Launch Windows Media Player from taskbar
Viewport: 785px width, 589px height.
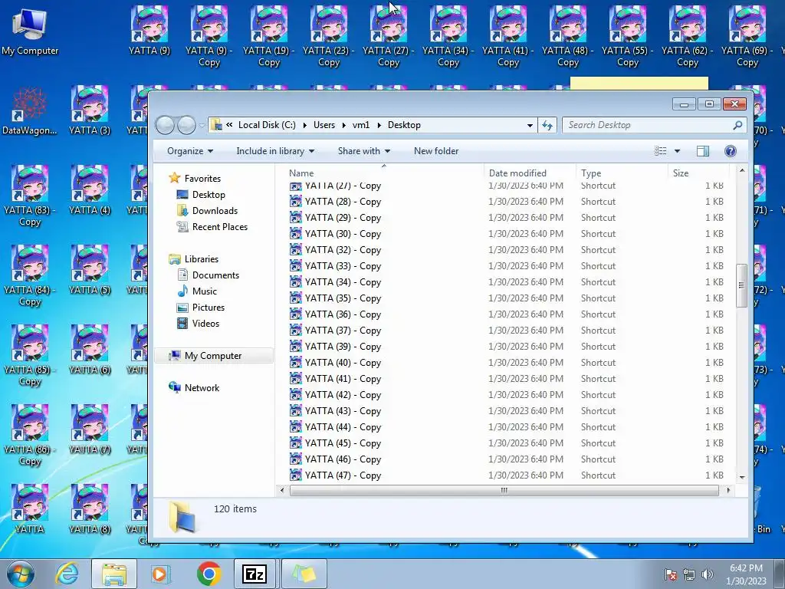click(x=160, y=574)
